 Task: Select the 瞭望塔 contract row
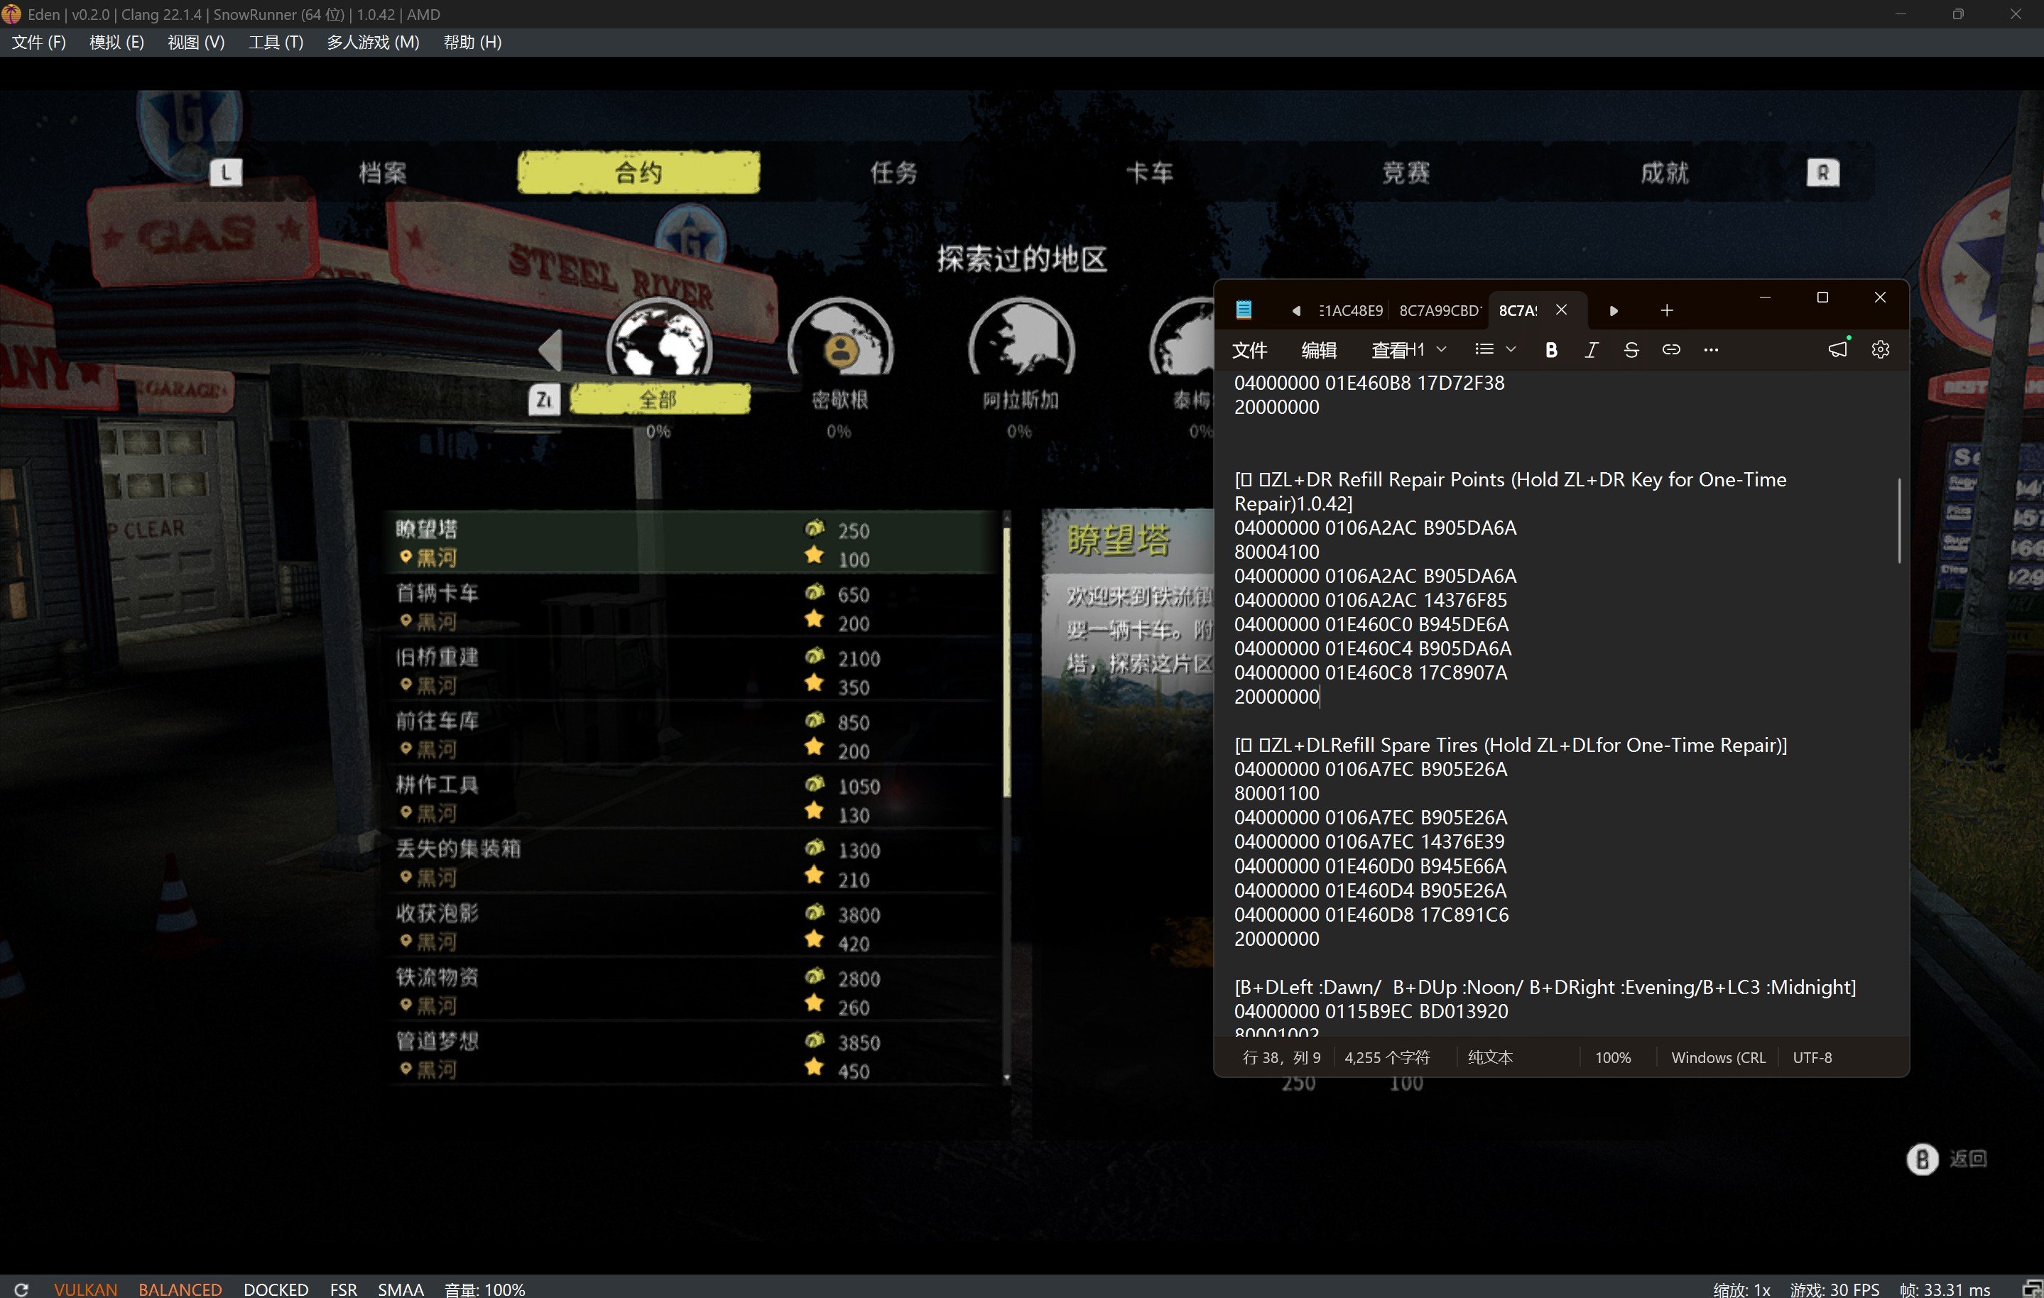692,542
